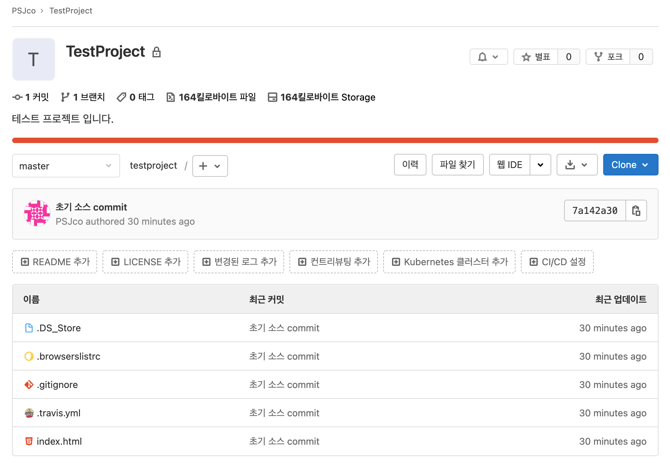The image size is (670, 471).
Task: Star the project with 별표 button
Action: [536, 57]
